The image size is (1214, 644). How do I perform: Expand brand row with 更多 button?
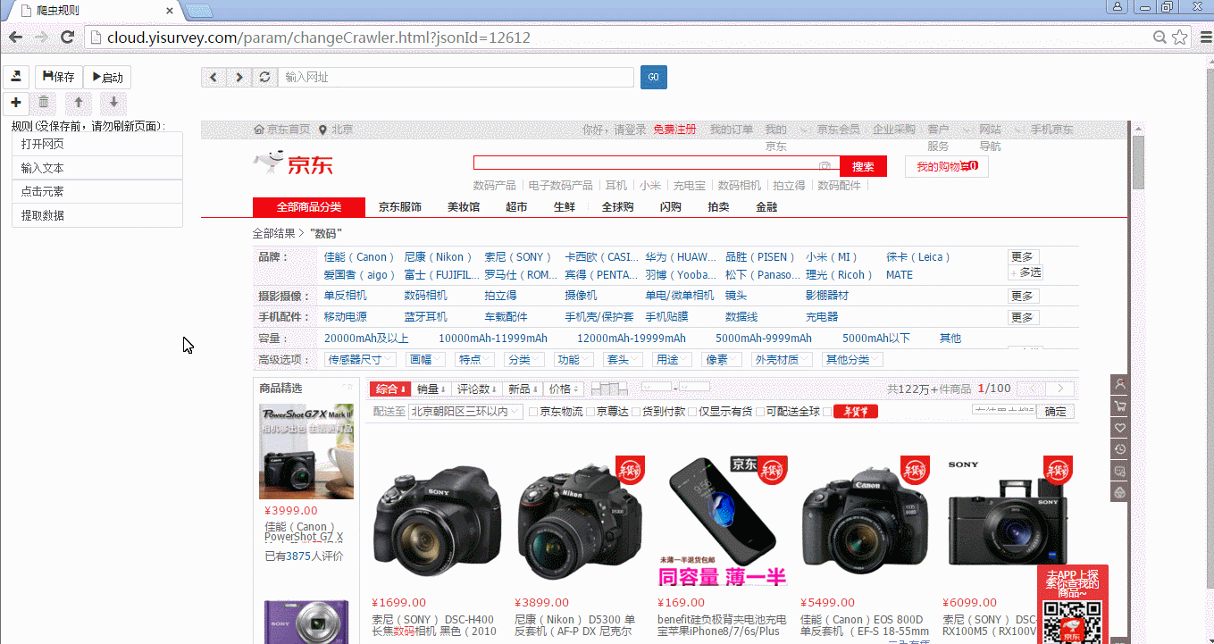[x=1023, y=256]
